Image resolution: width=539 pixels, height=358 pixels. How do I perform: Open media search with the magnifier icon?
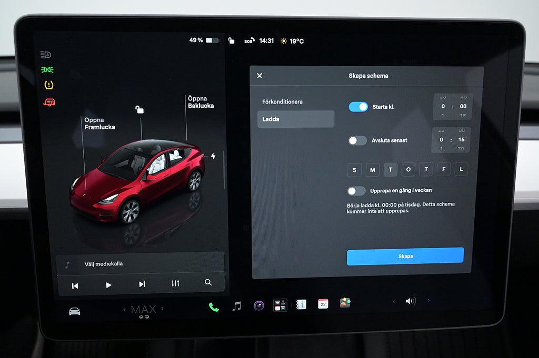(208, 282)
